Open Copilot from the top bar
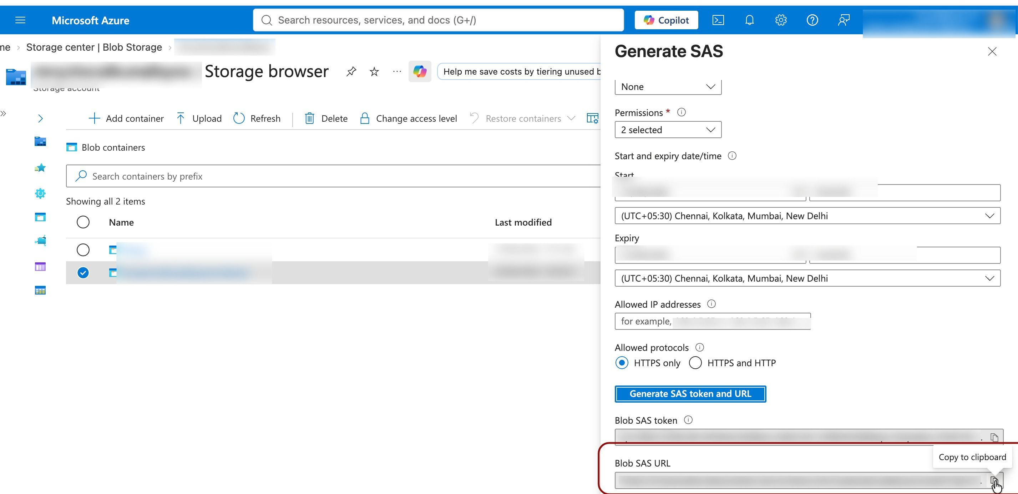This screenshot has height=494, width=1018. pos(666,20)
